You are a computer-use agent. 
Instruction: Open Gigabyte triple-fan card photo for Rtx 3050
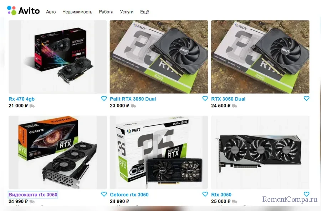pos(260,152)
